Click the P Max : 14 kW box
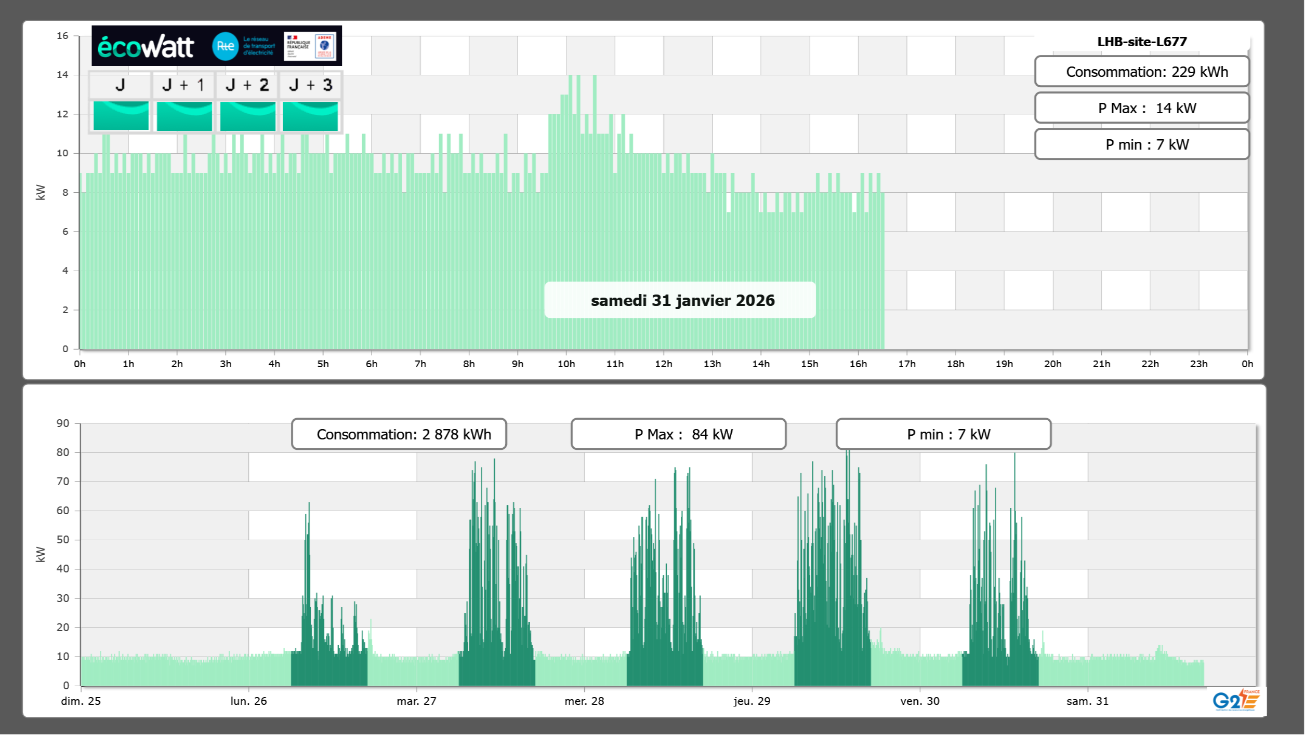Image resolution: width=1305 pixels, height=735 pixels. coord(1141,108)
